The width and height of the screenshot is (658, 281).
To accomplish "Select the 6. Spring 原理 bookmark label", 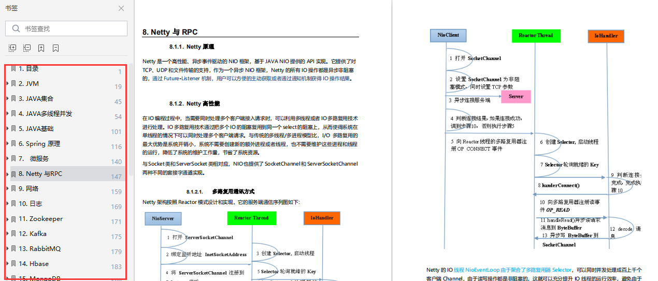I will 39,143.
